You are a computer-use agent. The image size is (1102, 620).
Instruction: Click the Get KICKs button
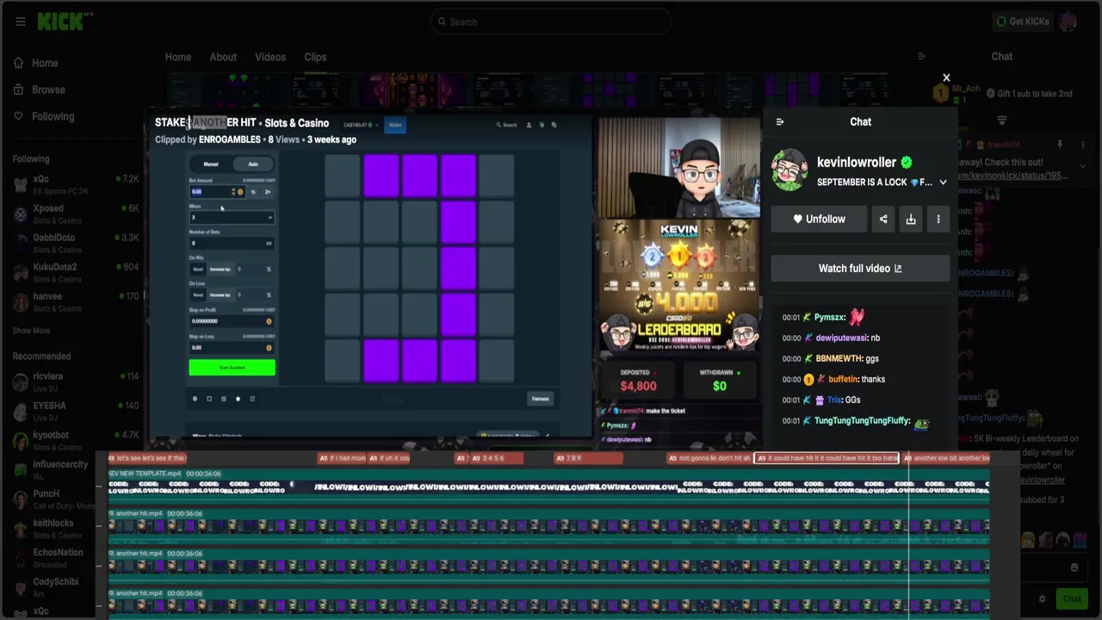click(1022, 22)
